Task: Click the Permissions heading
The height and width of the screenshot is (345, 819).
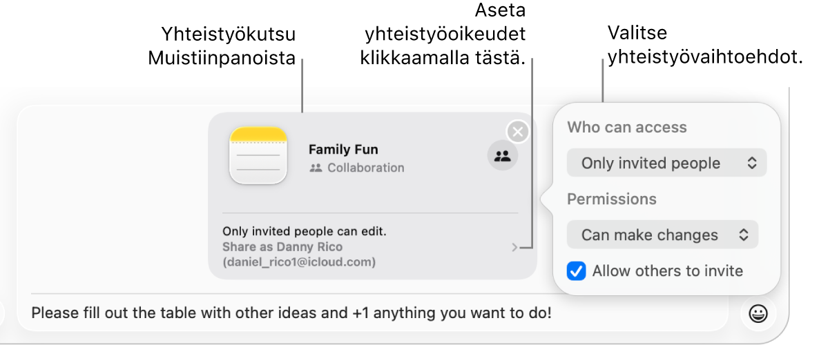Action: point(611,199)
